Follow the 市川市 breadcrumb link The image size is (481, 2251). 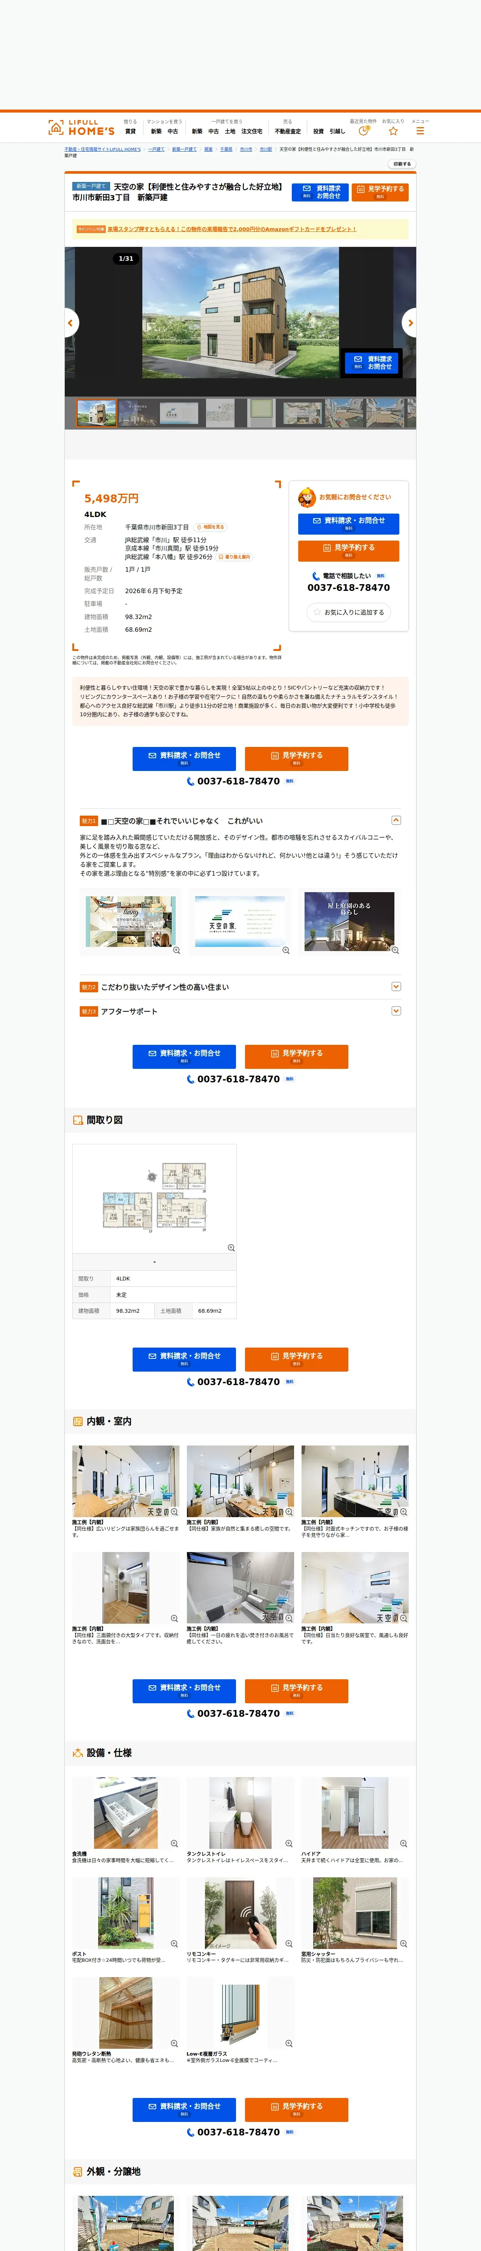pos(246,149)
